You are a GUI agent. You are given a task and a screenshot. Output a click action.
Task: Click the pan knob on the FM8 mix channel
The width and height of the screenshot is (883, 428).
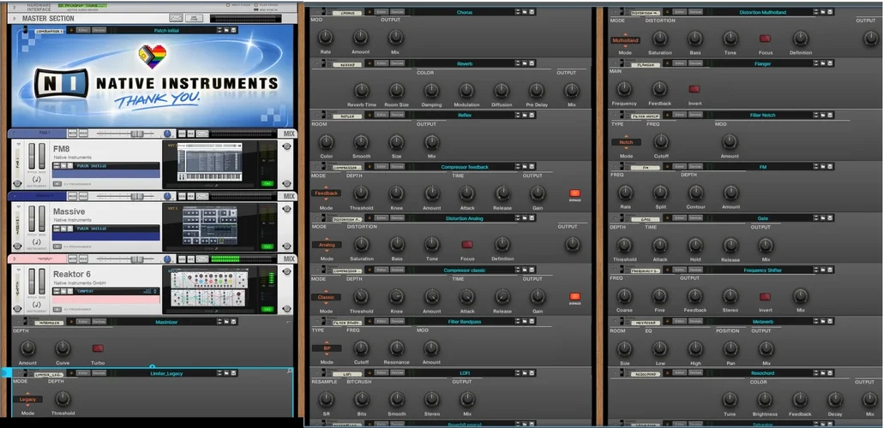click(x=168, y=134)
